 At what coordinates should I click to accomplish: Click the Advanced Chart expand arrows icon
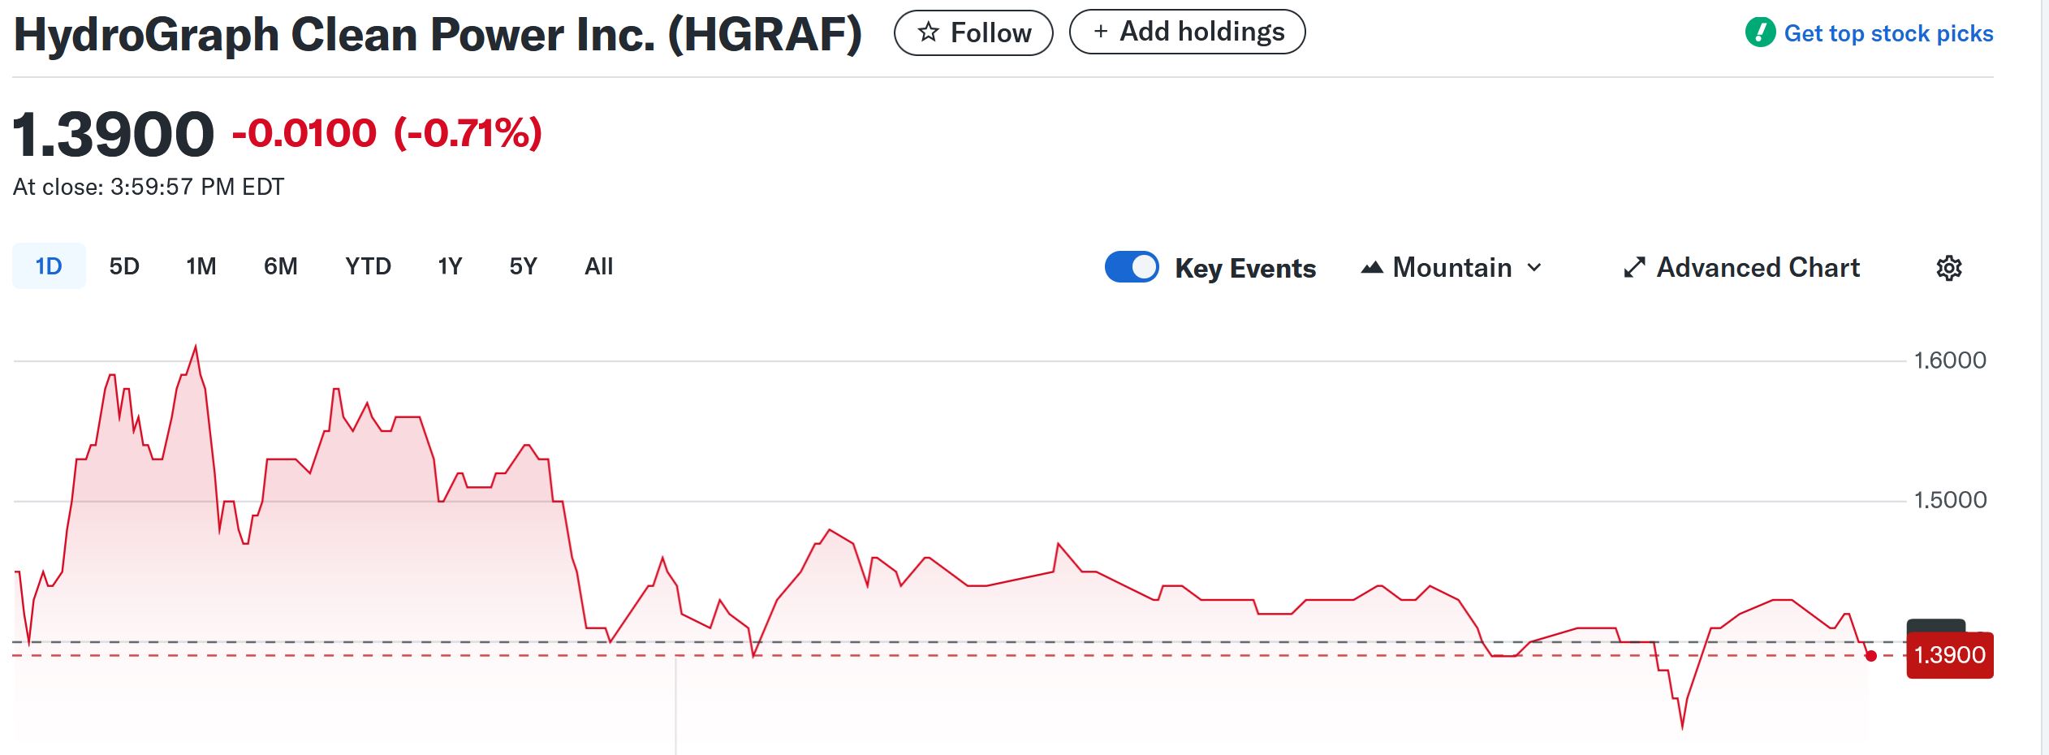tap(1634, 267)
